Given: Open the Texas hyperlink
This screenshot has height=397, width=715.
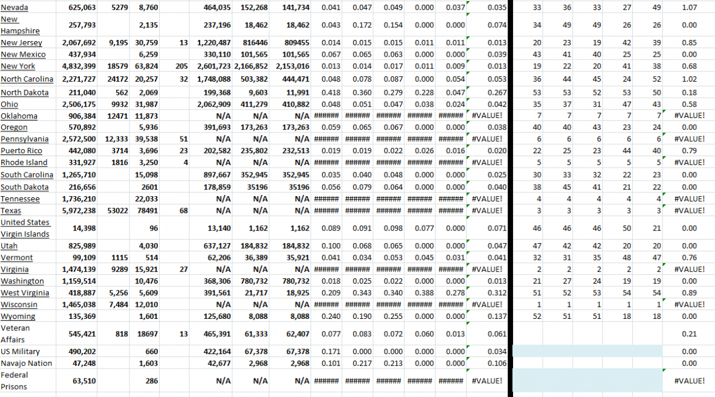Looking at the screenshot, I should (x=11, y=210).
